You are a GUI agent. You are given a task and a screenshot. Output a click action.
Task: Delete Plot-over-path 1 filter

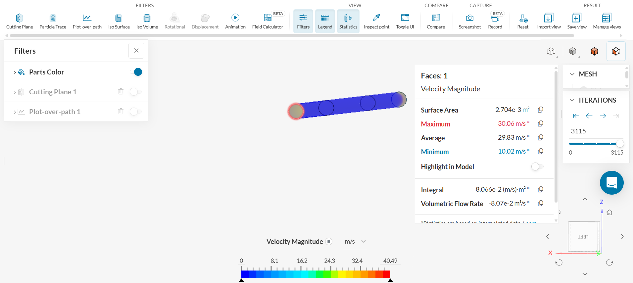(121, 111)
